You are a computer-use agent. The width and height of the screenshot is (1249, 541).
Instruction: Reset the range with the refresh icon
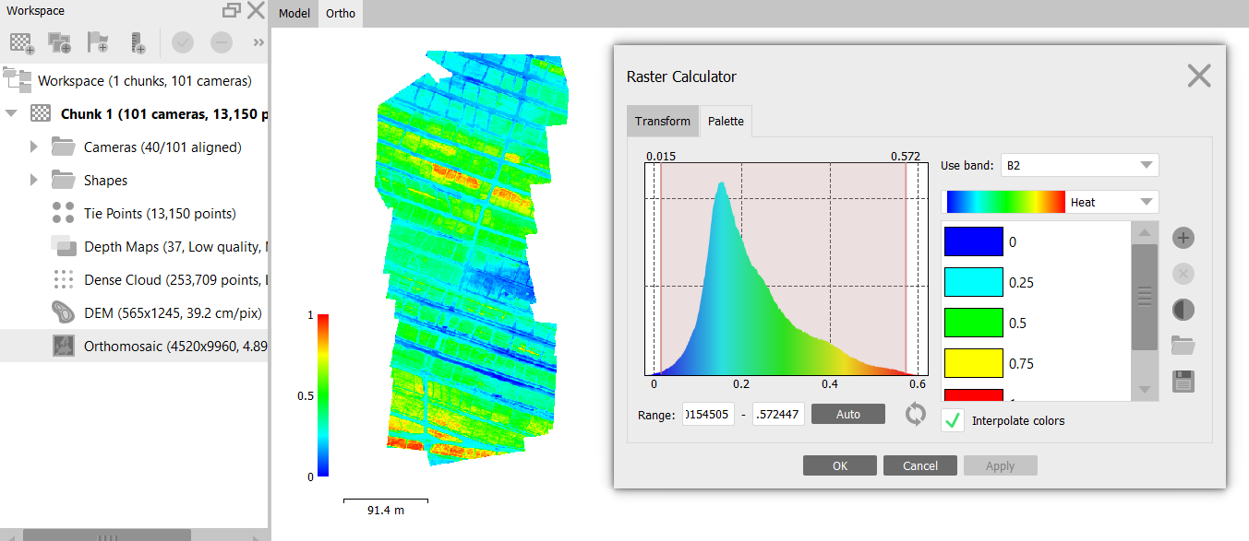coord(915,414)
